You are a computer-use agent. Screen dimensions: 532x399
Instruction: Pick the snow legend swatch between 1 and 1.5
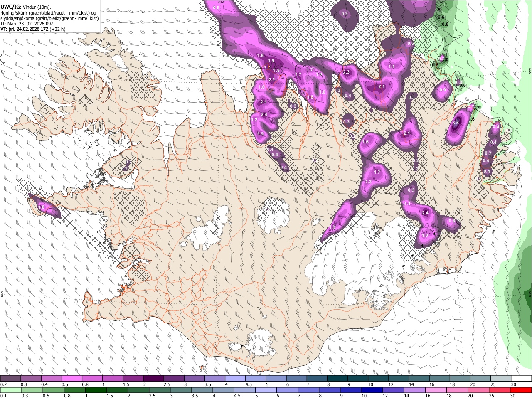tap(112, 378)
